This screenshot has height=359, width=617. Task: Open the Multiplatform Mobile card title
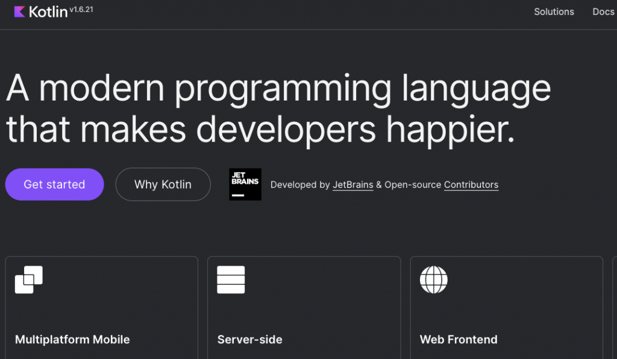coord(72,339)
